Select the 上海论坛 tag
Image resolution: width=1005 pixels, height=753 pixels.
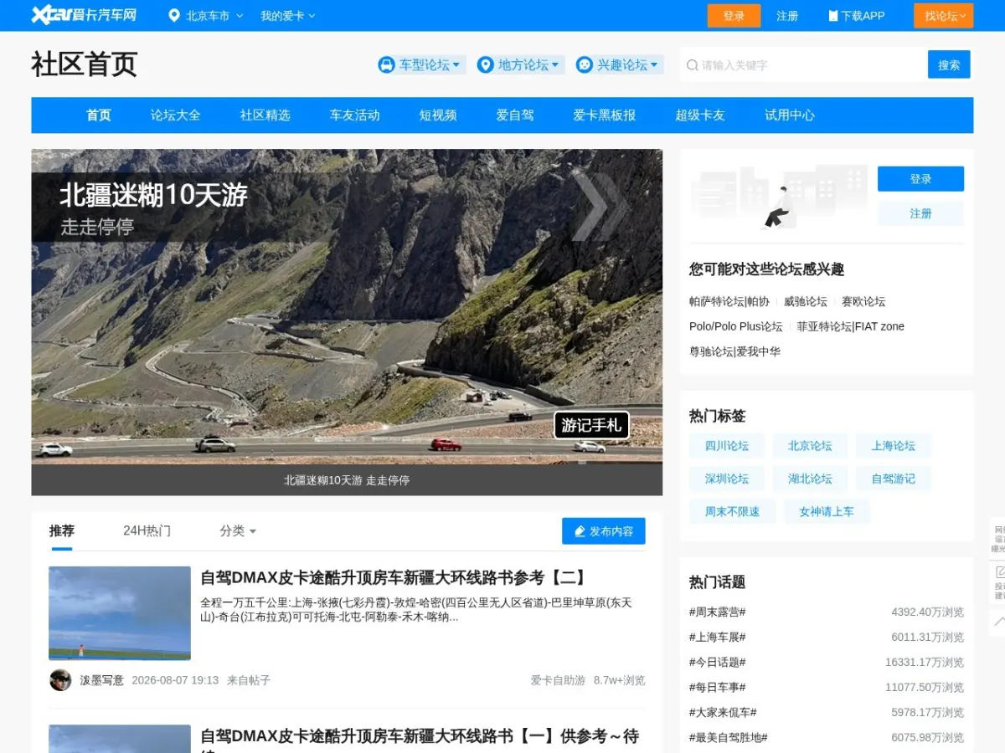[894, 446]
